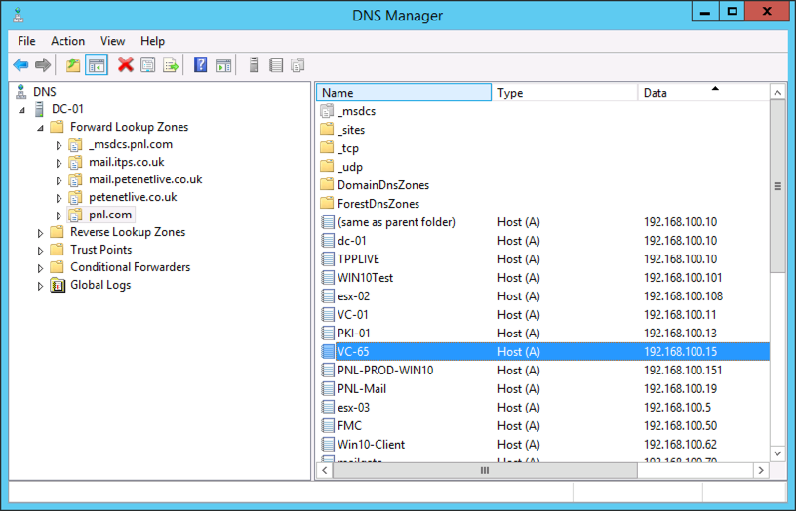
Task: Expand the Conditional Forwarders node
Action: 40,268
